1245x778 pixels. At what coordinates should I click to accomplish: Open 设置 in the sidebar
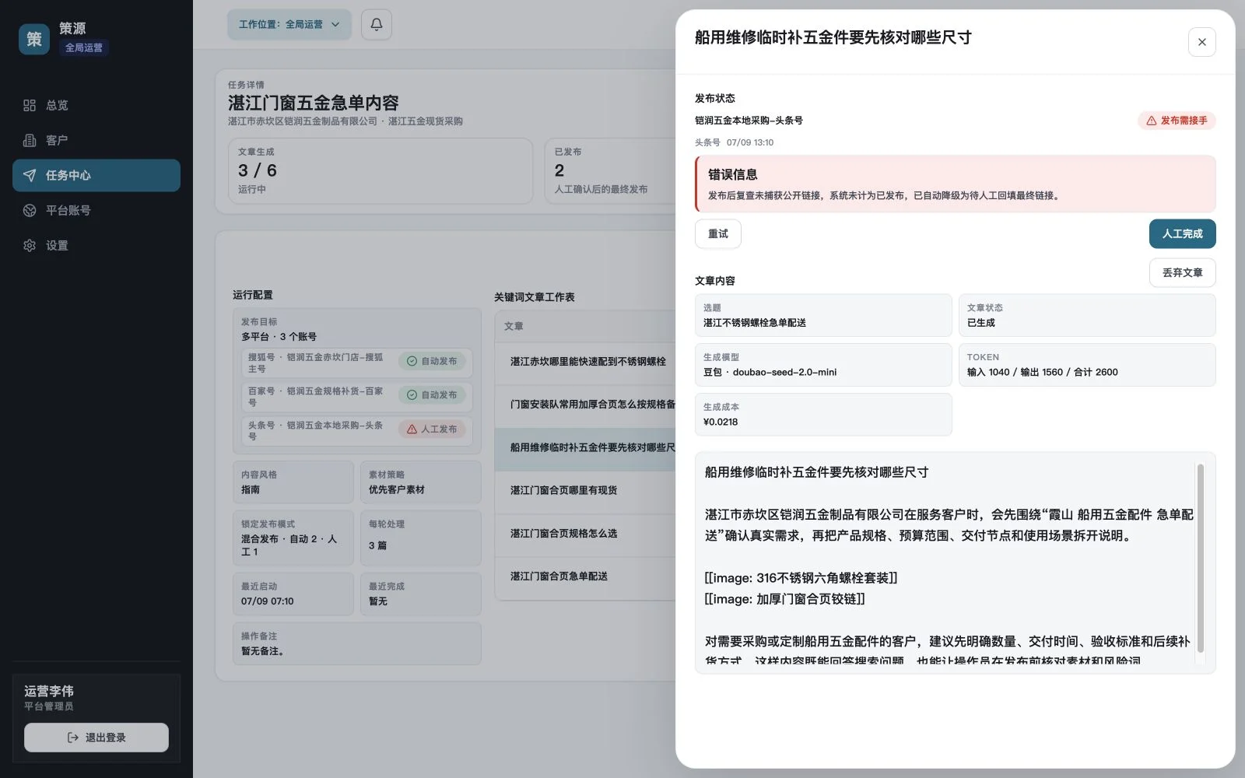(x=96, y=245)
